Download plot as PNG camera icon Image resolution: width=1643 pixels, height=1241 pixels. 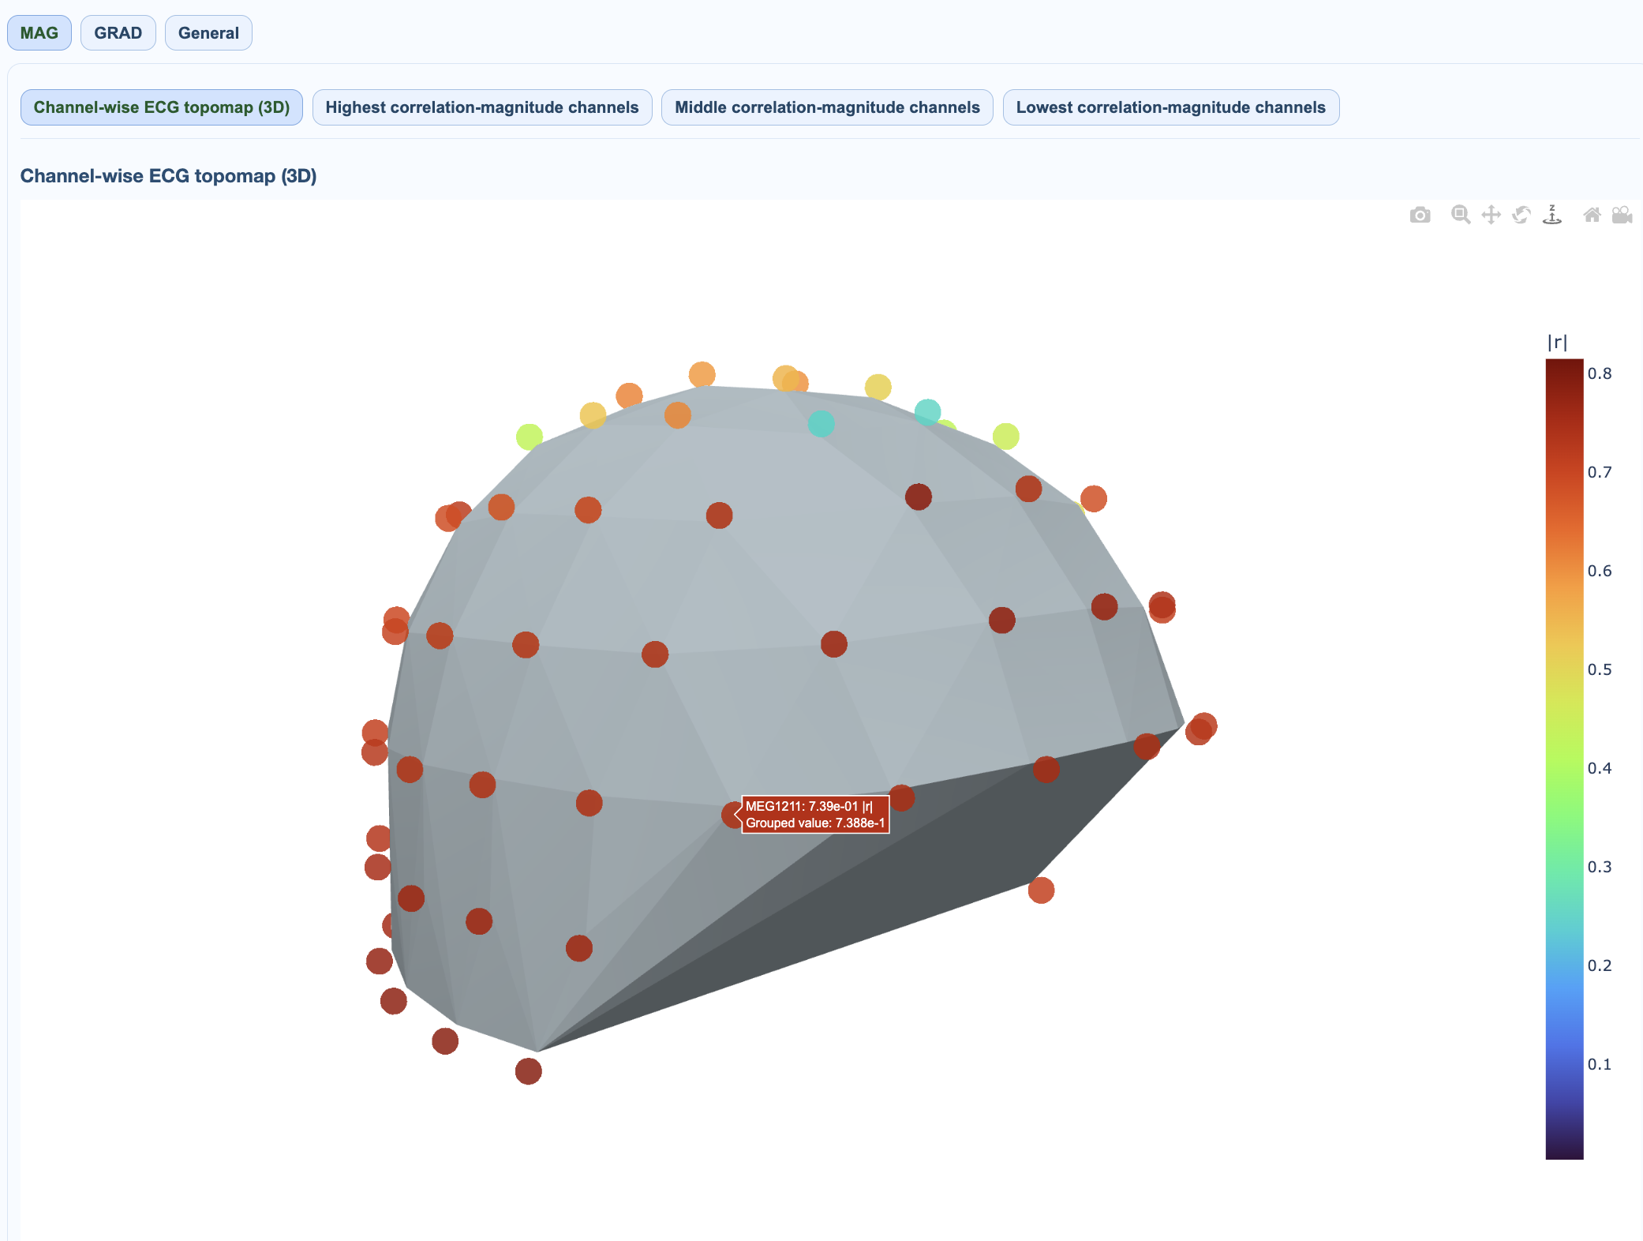click(1420, 215)
